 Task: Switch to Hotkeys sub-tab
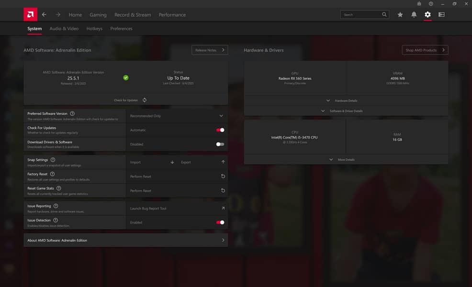coord(94,29)
